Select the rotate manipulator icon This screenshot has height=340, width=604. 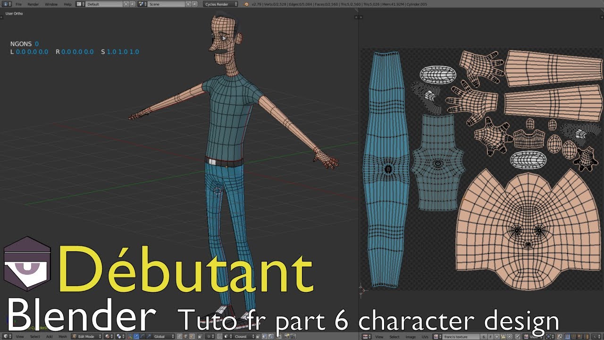[x=143, y=336]
